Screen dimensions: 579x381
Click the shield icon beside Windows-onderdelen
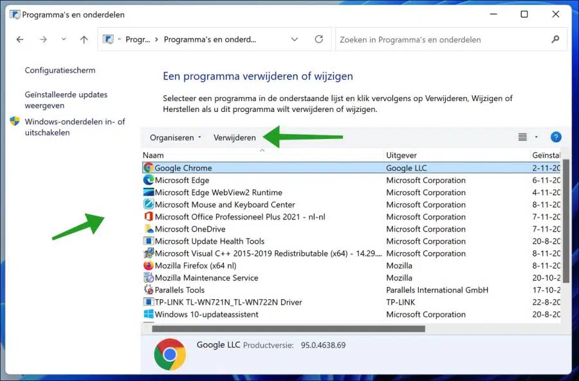pyautogui.click(x=14, y=121)
